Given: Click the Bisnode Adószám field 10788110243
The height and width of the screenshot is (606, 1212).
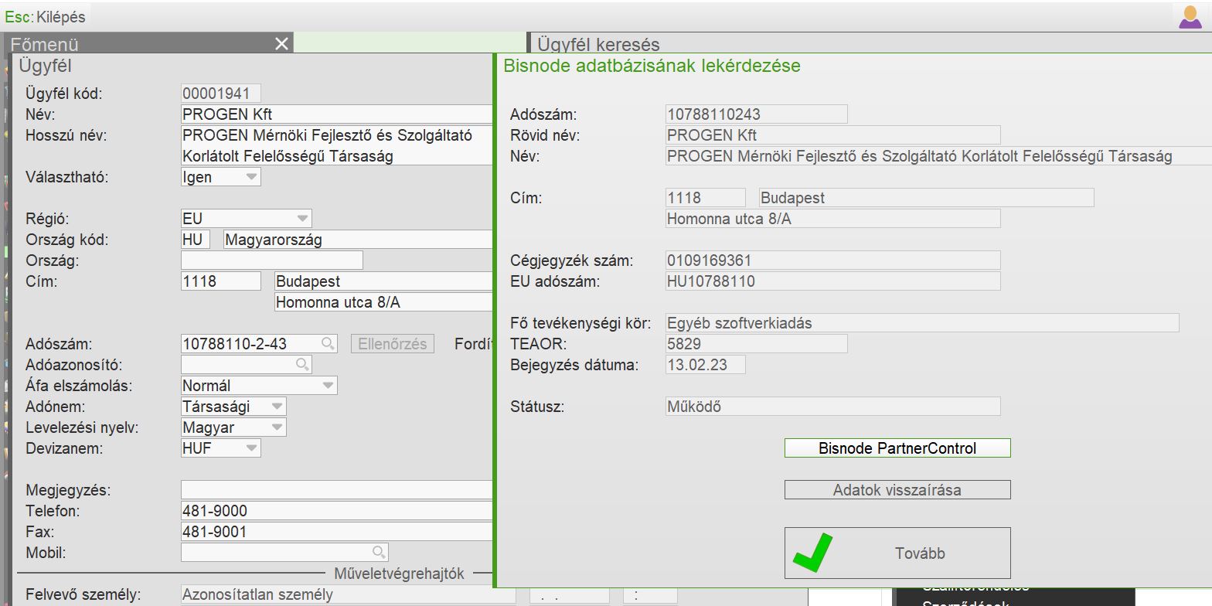Looking at the screenshot, I should (x=757, y=114).
